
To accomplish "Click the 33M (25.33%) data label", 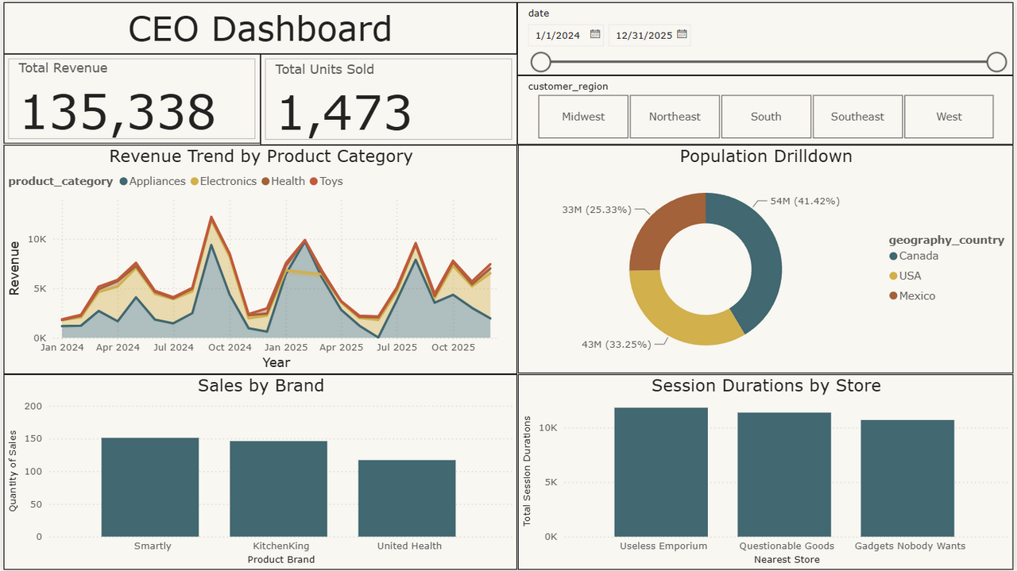I will [597, 210].
